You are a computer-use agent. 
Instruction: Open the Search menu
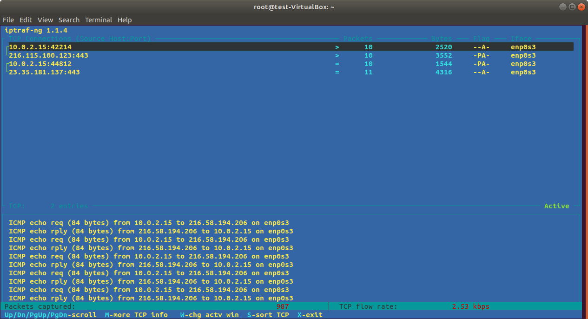coord(69,20)
